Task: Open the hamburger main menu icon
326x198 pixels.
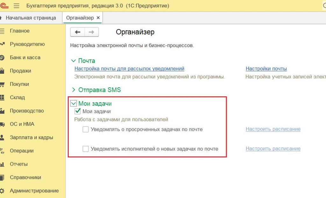Action: (x=17, y=6)
